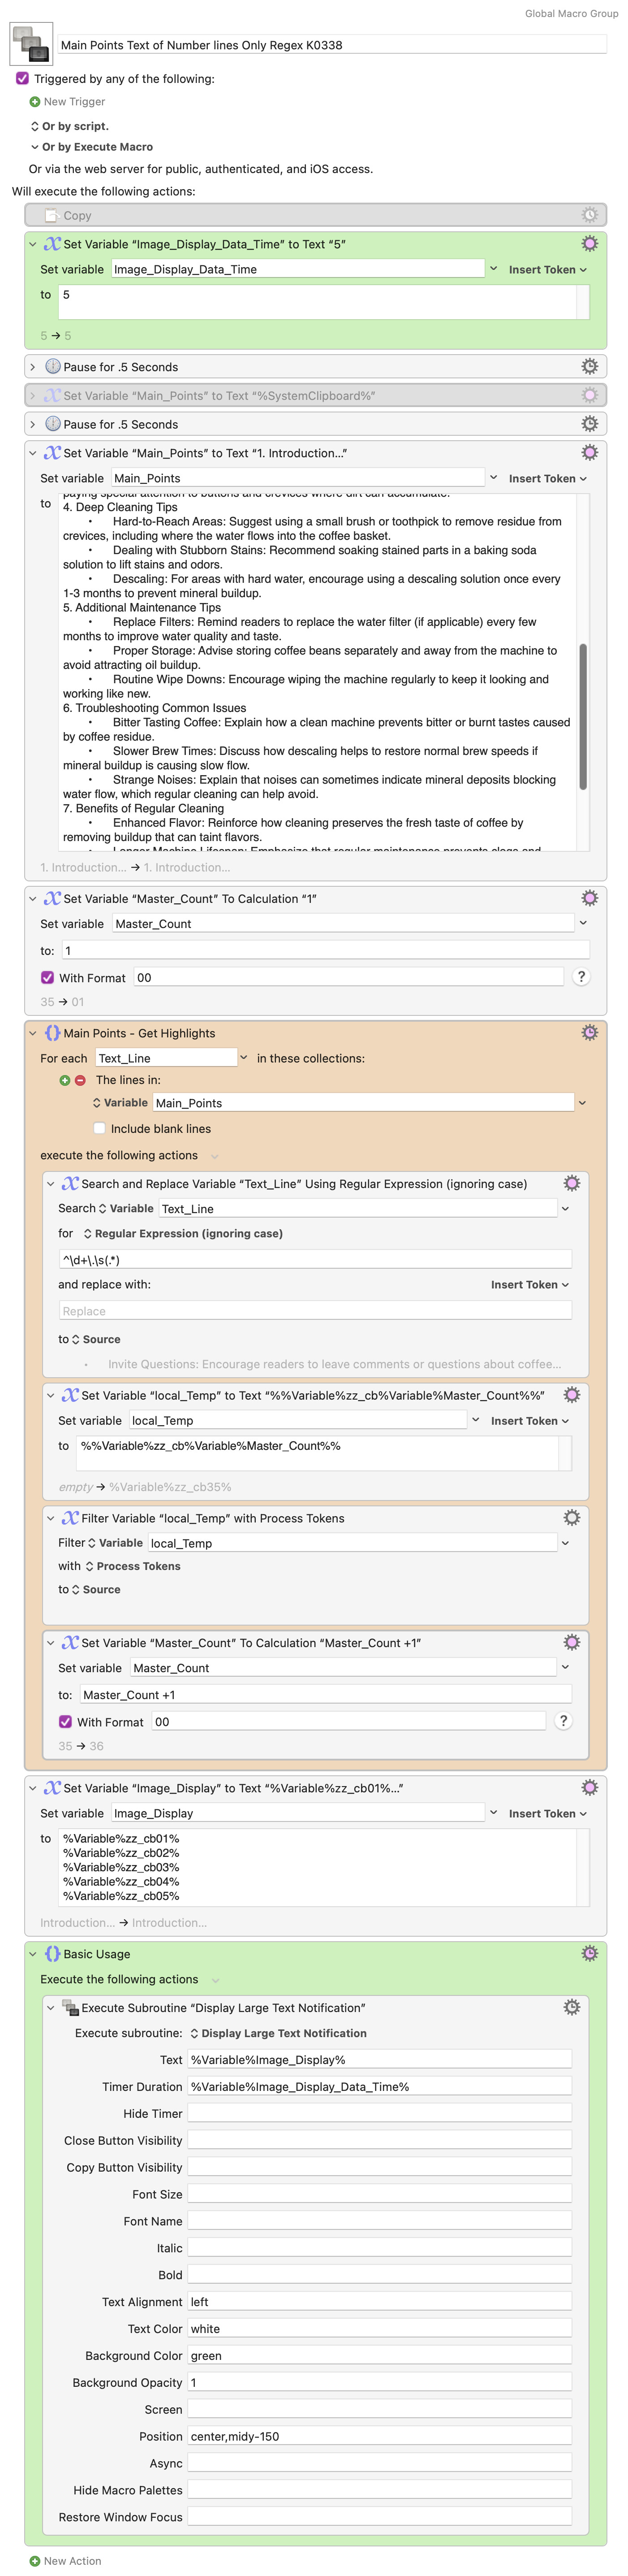Image resolution: width=628 pixels, height=2576 pixels.
Task: Toggle the 'Triggered by any of the following' checkbox
Action: coord(22,78)
